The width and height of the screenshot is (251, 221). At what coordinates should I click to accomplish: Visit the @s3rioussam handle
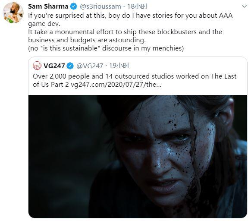click(x=100, y=6)
